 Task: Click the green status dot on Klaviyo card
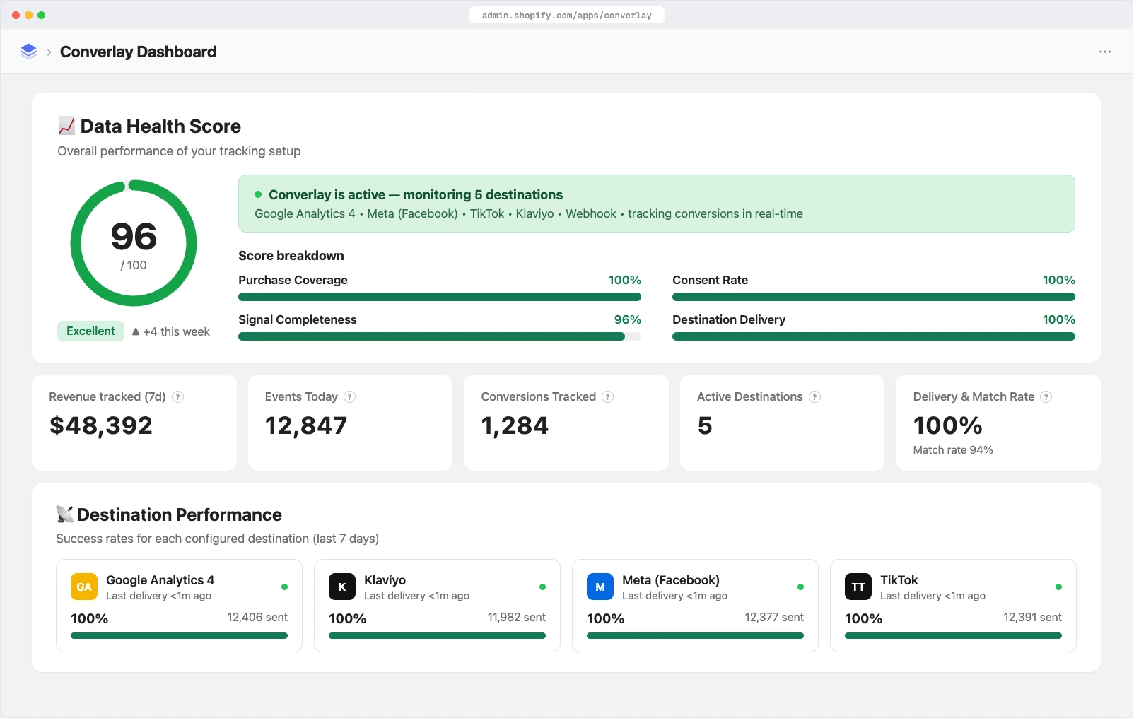click(542, 587)
